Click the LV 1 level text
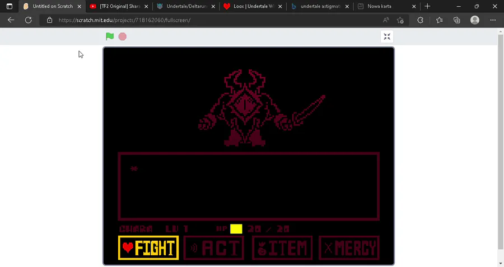The width and height of the screenshot is (504, 267). click(177, 229)
